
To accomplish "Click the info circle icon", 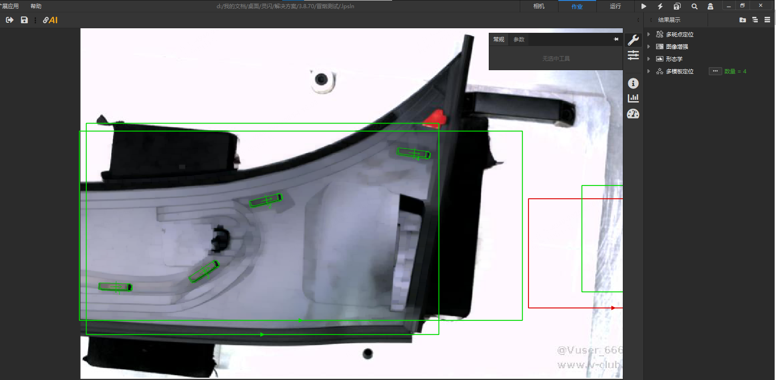I will click(633, 83).
